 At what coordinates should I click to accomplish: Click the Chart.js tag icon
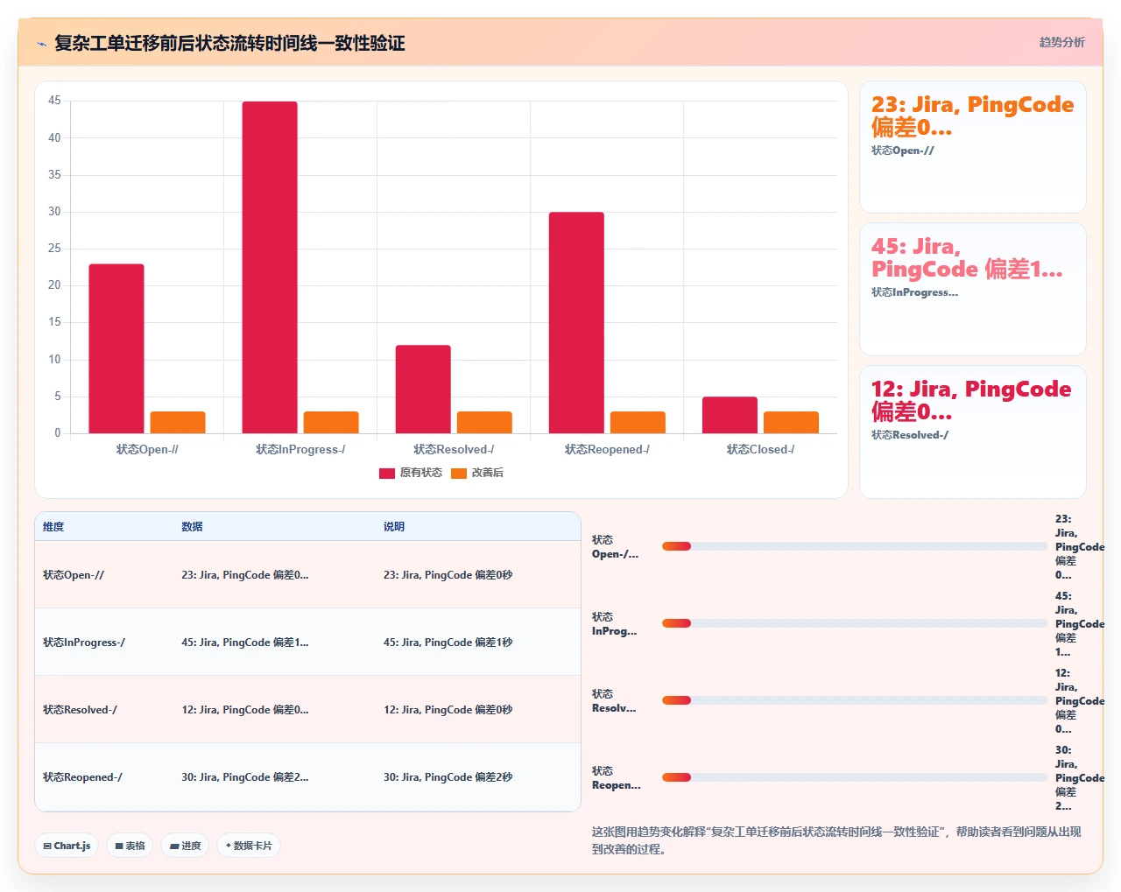[47, 846]
